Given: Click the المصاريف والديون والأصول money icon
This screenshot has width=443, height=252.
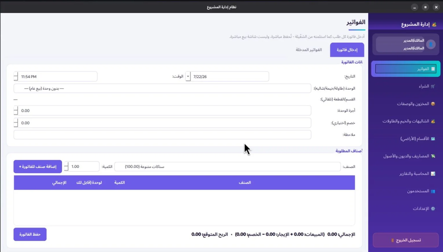Looking at the screenshot, I should pyautogui.click(x=433, y=156).
